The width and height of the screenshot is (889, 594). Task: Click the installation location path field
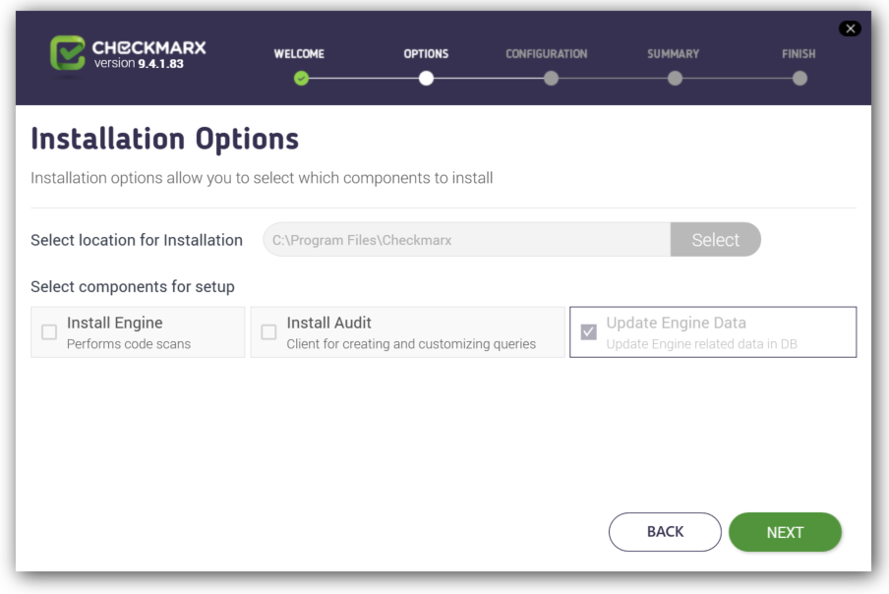coord(466,240)
